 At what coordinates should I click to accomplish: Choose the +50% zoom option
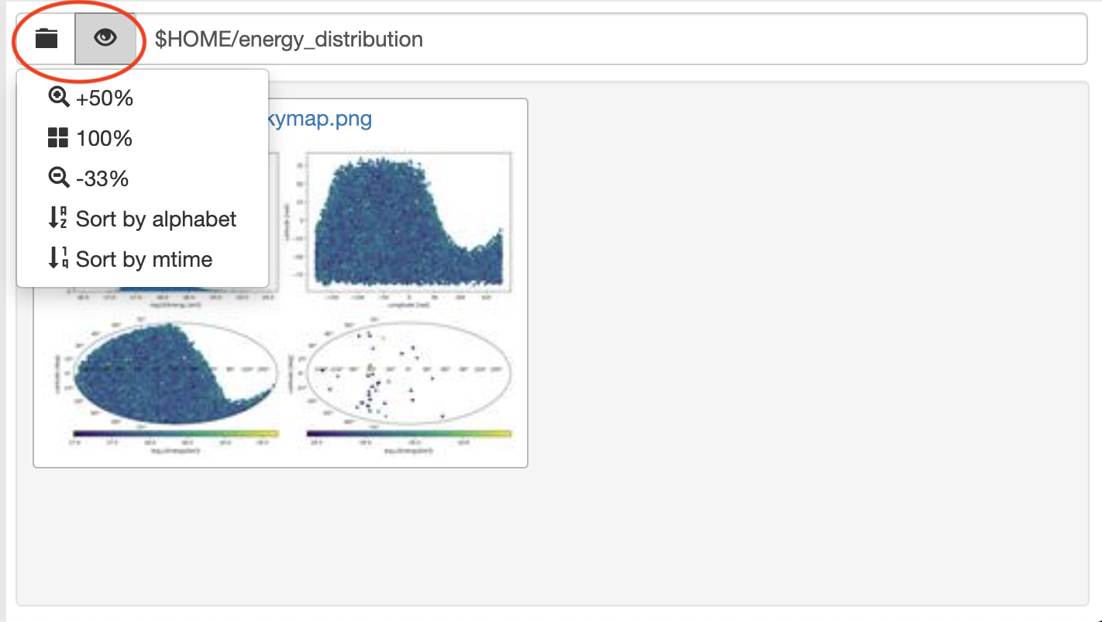click(105, 98)
